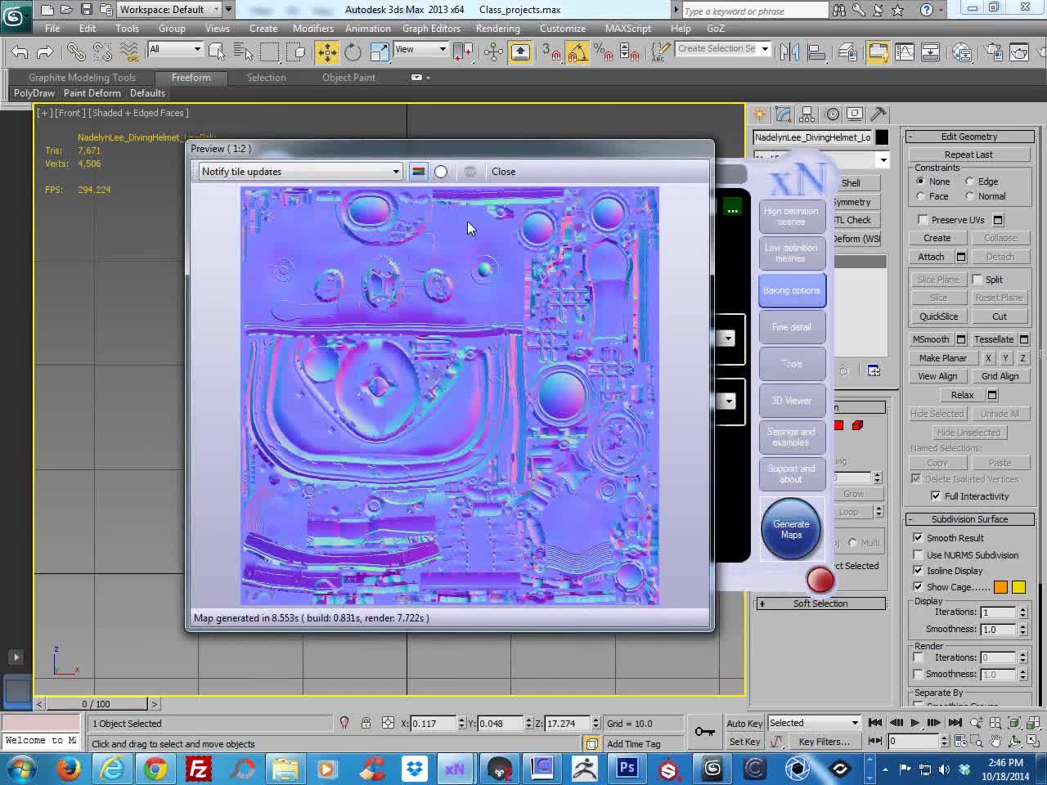The image size is (1047, 785).
Task: Open the Create Selection Set dropdown
Action: [723, 49]
